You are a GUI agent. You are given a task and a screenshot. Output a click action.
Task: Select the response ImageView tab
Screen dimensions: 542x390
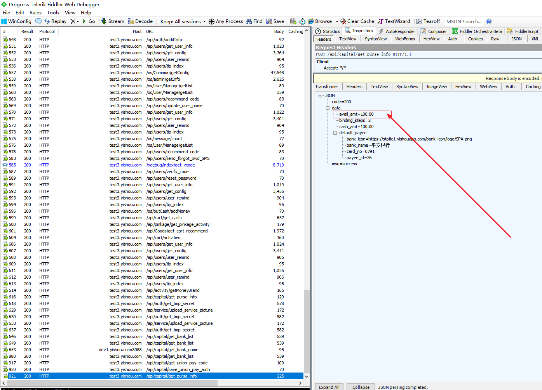437,87
